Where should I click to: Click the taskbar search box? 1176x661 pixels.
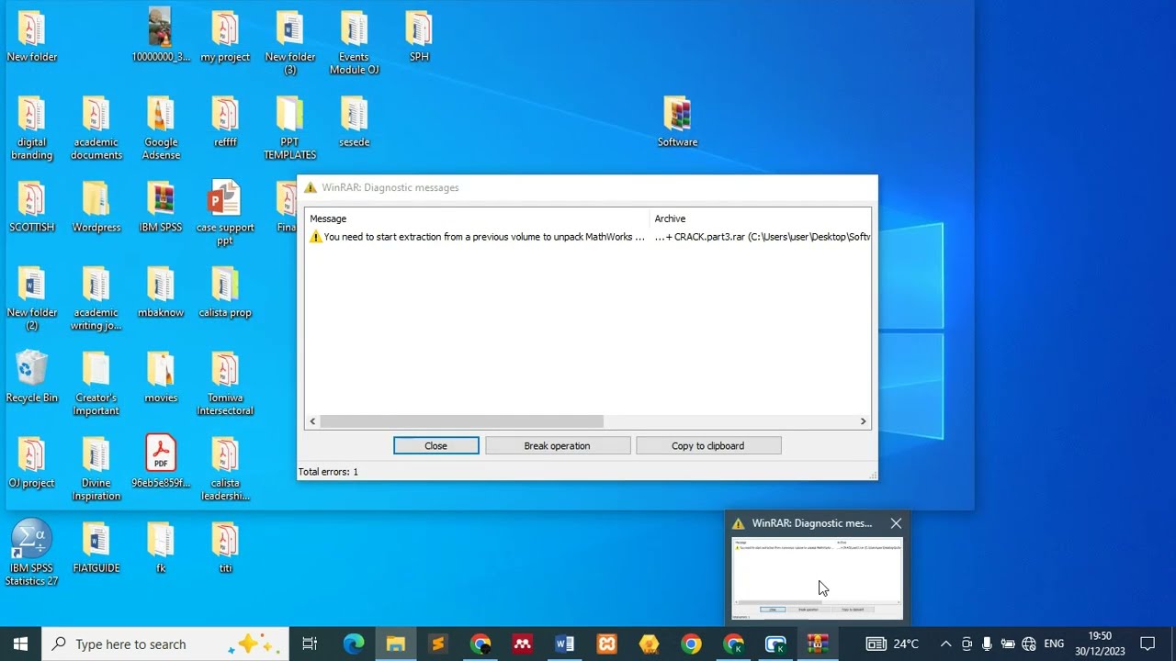(x=165, y=644)
